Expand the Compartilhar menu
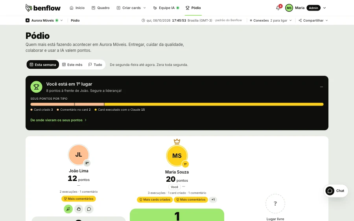 tap(313, 20)
